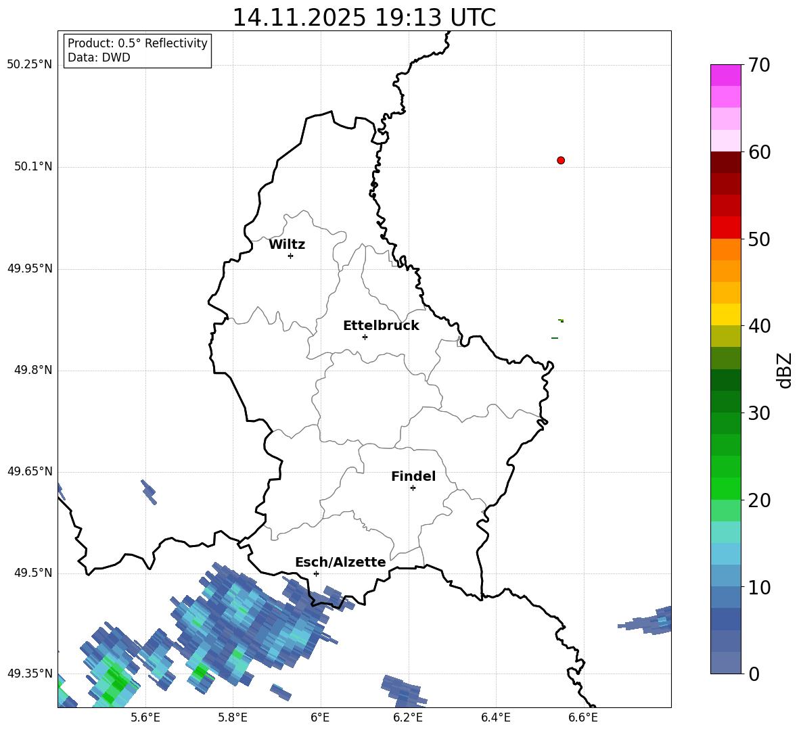This screenshot has height=731, width=801.
Task: Click the dark red swatch below 60
Action: click(x=725, y=162)
